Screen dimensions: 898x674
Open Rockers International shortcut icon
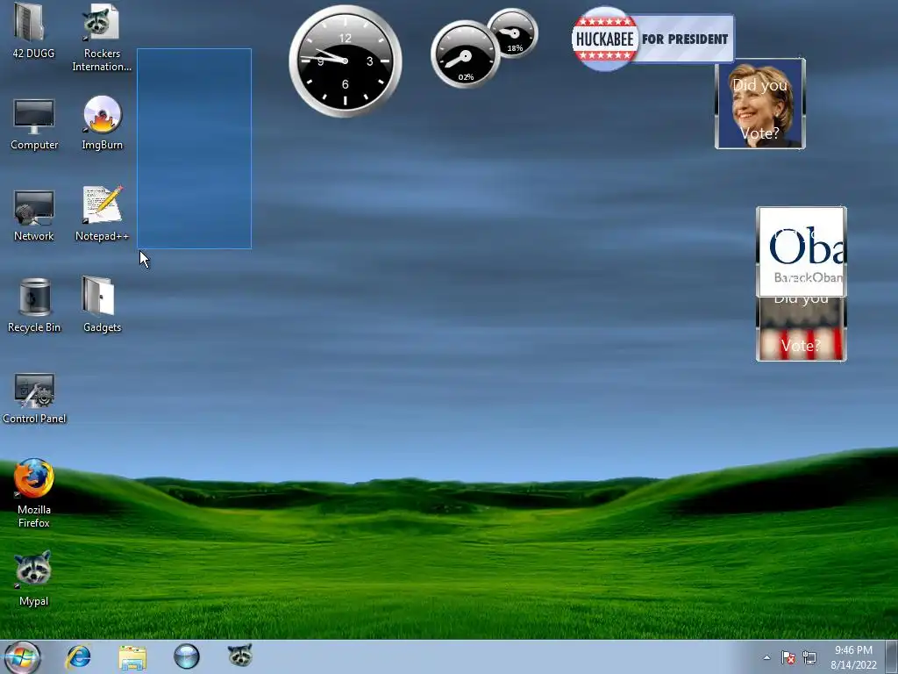tap(102, 23)
